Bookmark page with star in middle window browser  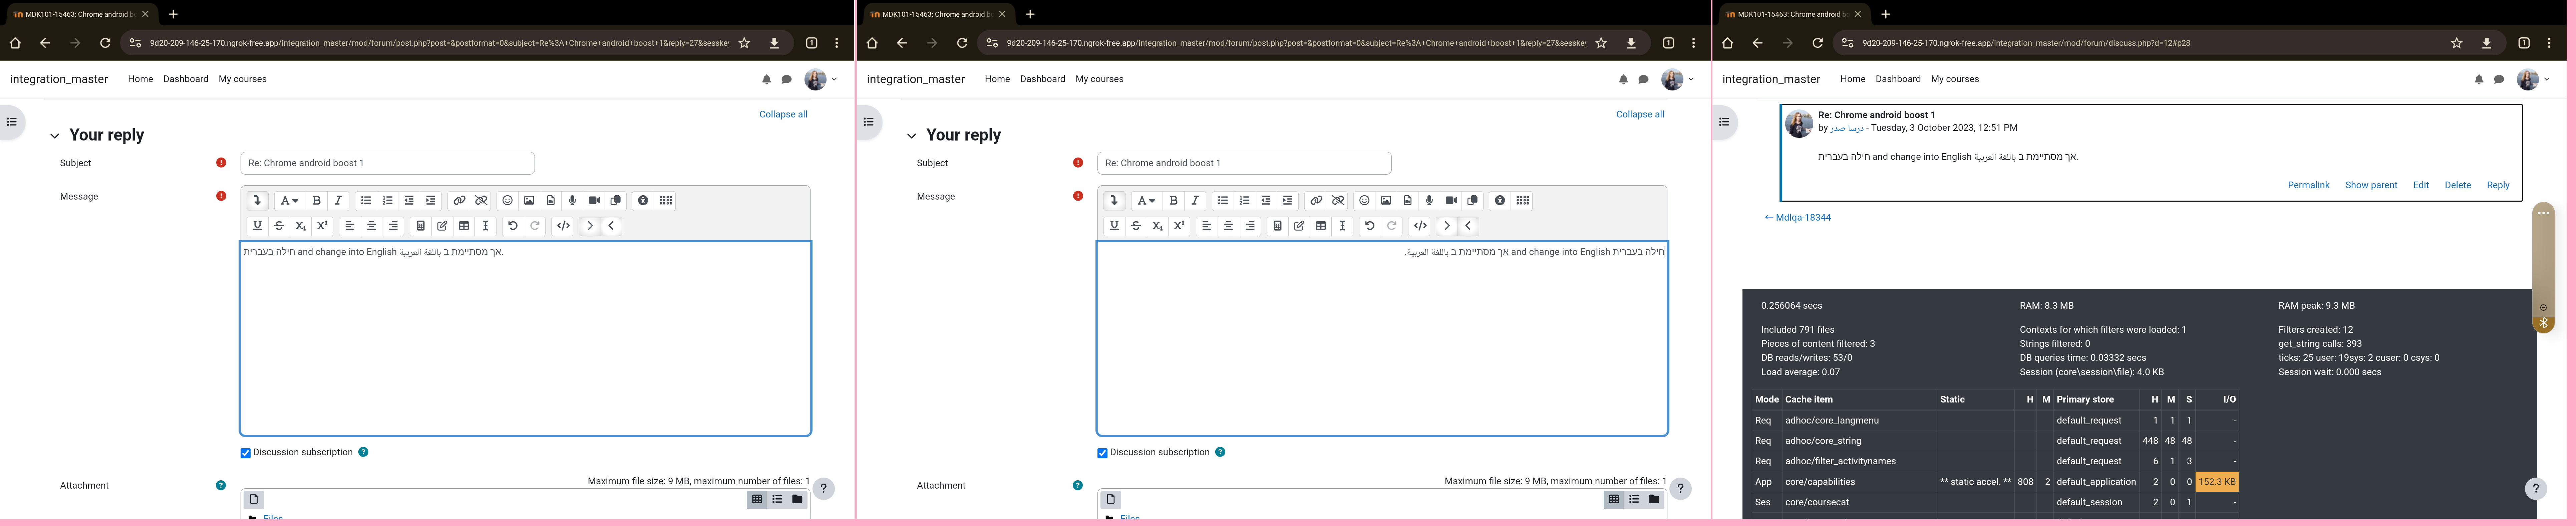click(1601, 43)
